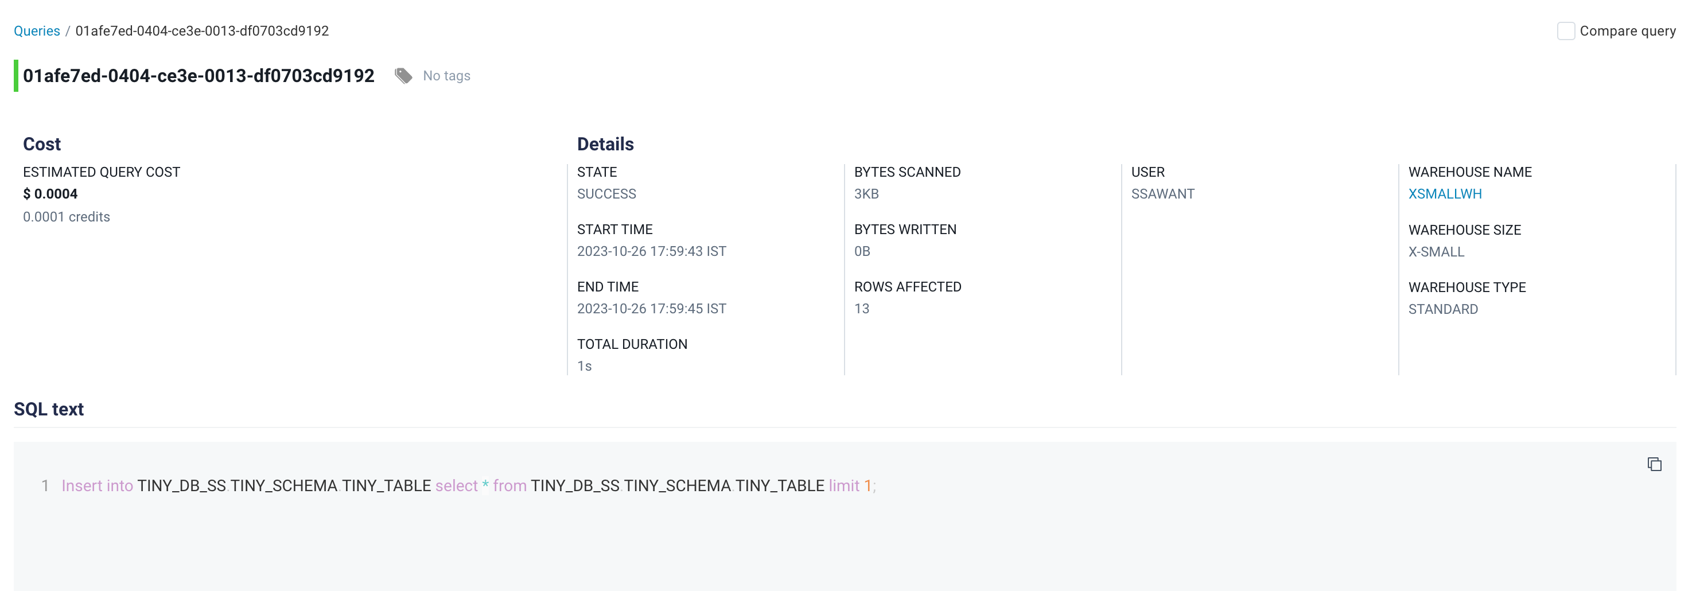Click the green status bar indicator
Image resolution: width=1696 pixels, height=591 pixels.
(x=16, y=76)
